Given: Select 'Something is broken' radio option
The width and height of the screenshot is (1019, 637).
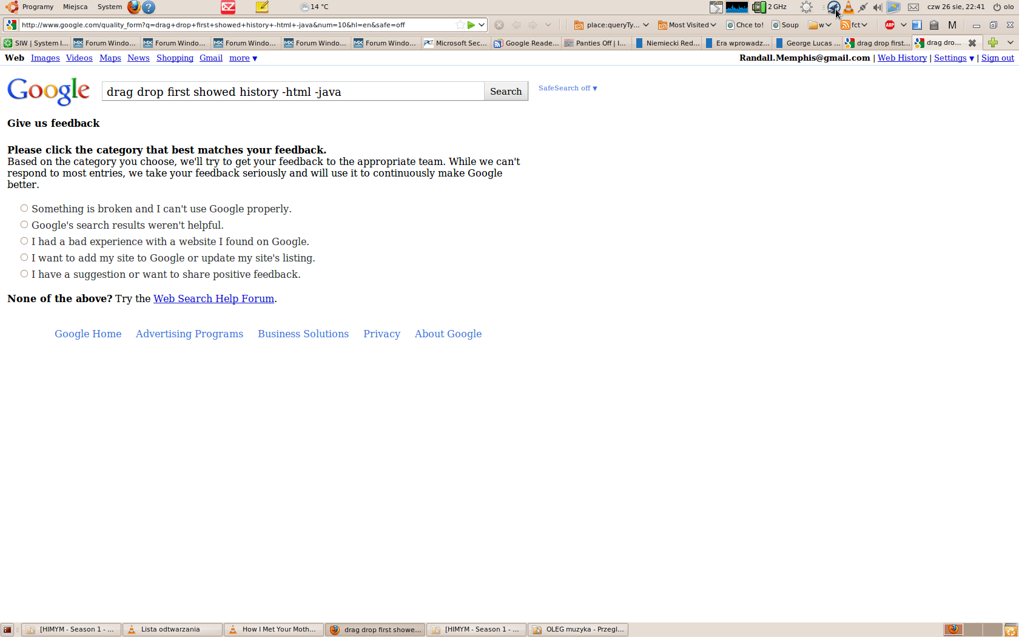Looking at the screenshot, I should 24,208.
